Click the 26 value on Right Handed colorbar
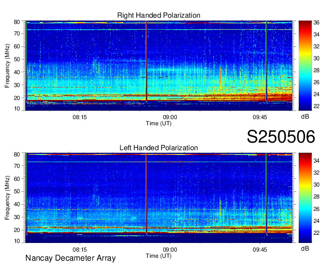Image resolution: width=325 pixels, height=264 pixels. (316, 82)
